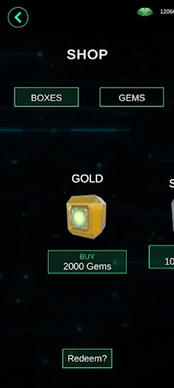Tap the green BUY text under the gold box
Image resolution: width=174 pixels, height=388 pixels.
pos(87,257)
